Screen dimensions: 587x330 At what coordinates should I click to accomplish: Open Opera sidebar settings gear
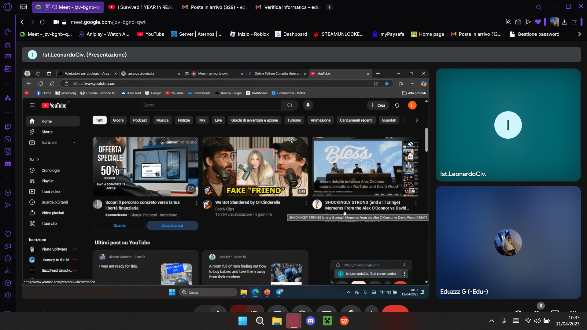[8, 295]
